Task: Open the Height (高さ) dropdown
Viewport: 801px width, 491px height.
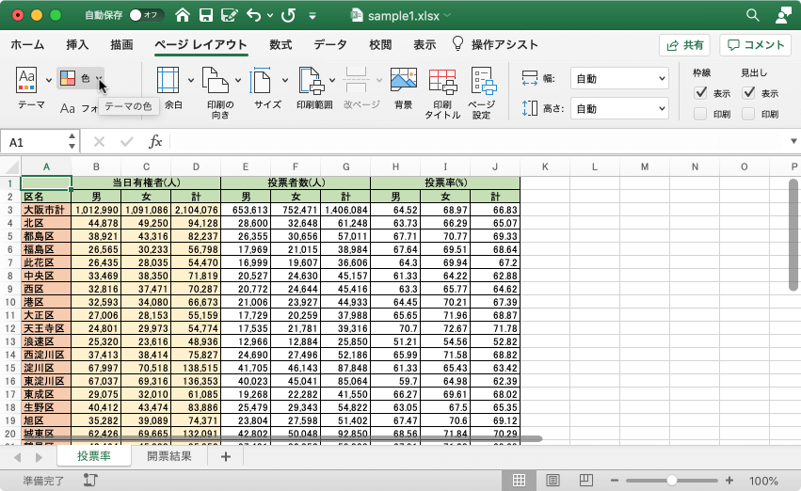Action: (x=619, y=109)
